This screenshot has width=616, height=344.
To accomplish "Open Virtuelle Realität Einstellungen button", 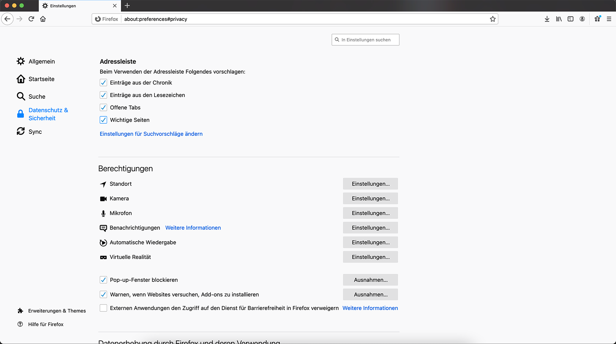I will 370,257.
